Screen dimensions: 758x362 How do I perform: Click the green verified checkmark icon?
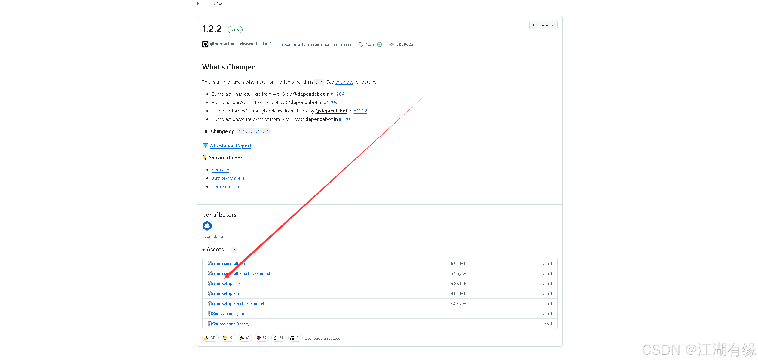pos(380,44)
